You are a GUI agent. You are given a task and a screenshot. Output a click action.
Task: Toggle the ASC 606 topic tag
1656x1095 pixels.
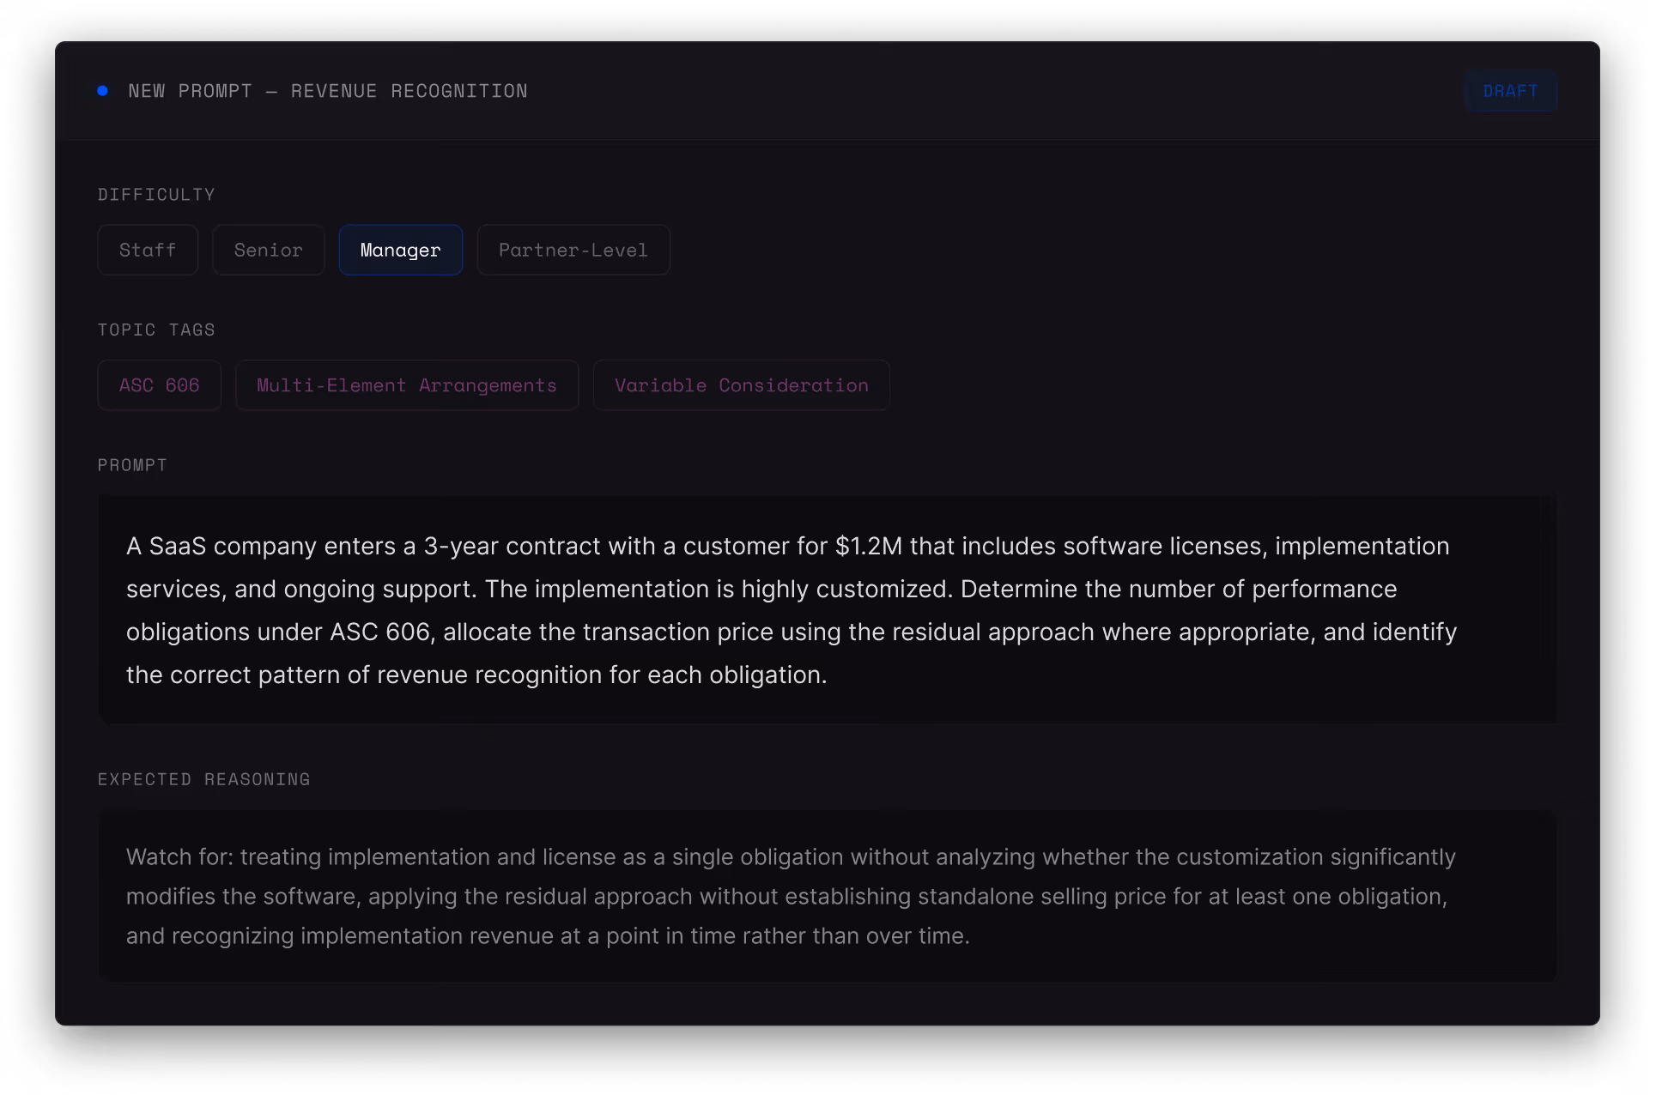[x=159, y=385]
